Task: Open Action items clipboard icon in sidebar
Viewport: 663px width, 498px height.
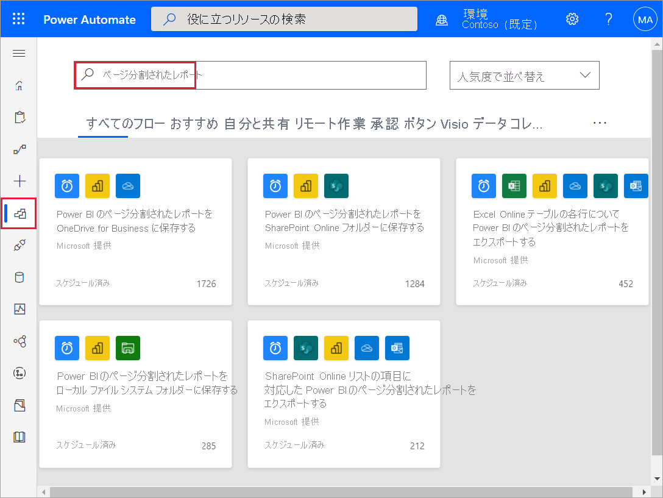Action: point(19,117)
